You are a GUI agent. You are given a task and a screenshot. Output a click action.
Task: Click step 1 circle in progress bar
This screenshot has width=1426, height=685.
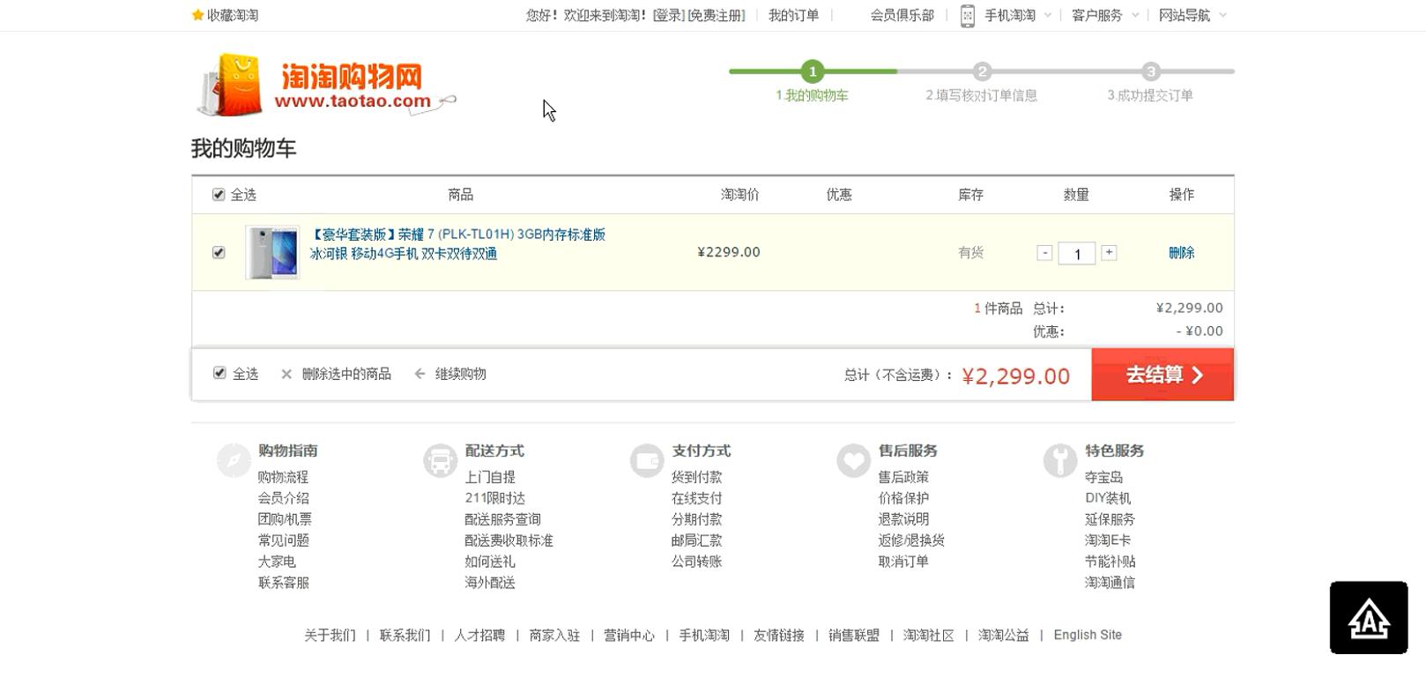813,71
